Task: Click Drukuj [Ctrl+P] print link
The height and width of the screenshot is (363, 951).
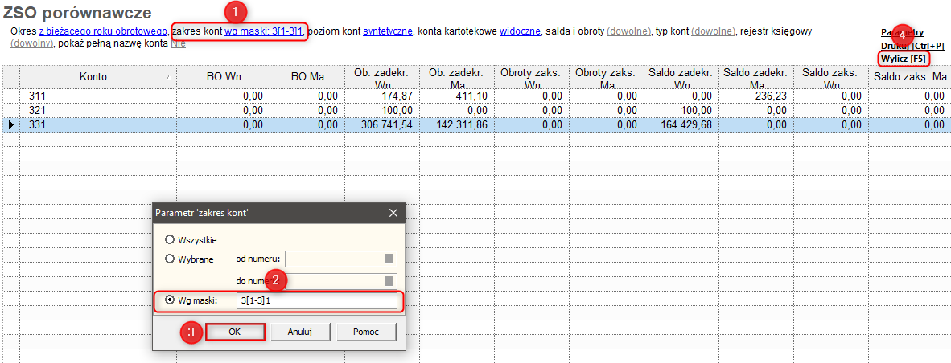Action: [912, 45]
